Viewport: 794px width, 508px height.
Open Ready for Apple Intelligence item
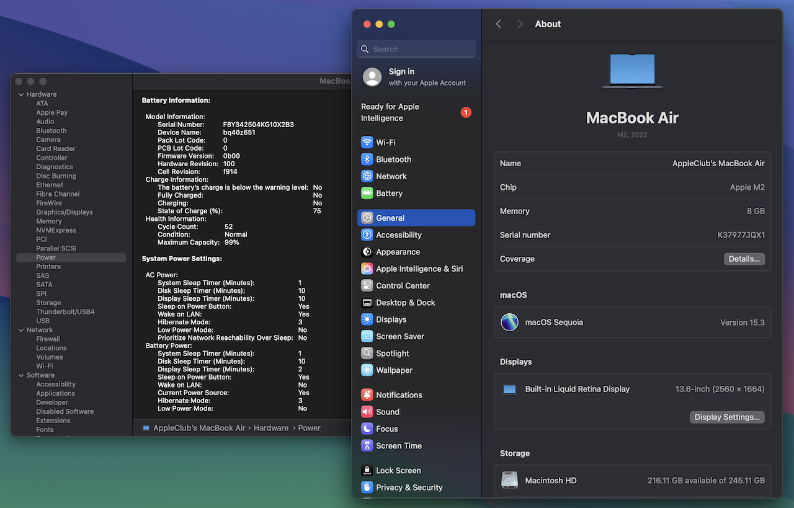point(417,112)
